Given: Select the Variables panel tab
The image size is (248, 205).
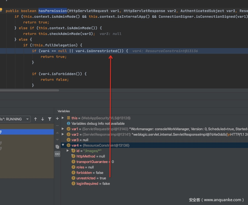Looking at the screenshot, I should tap(64, 111).
